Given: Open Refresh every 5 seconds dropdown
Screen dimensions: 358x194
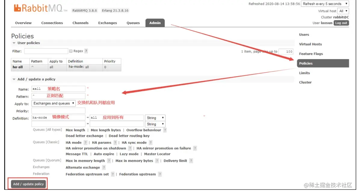Looking at the screenshot, I should click(325, 4).
